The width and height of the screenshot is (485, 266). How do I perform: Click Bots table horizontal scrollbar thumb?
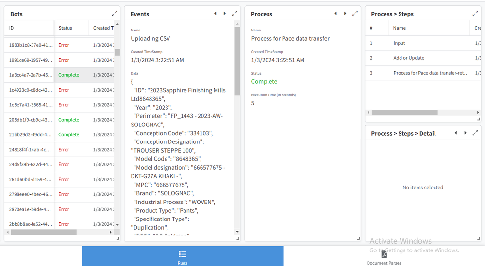pos(44,232)
